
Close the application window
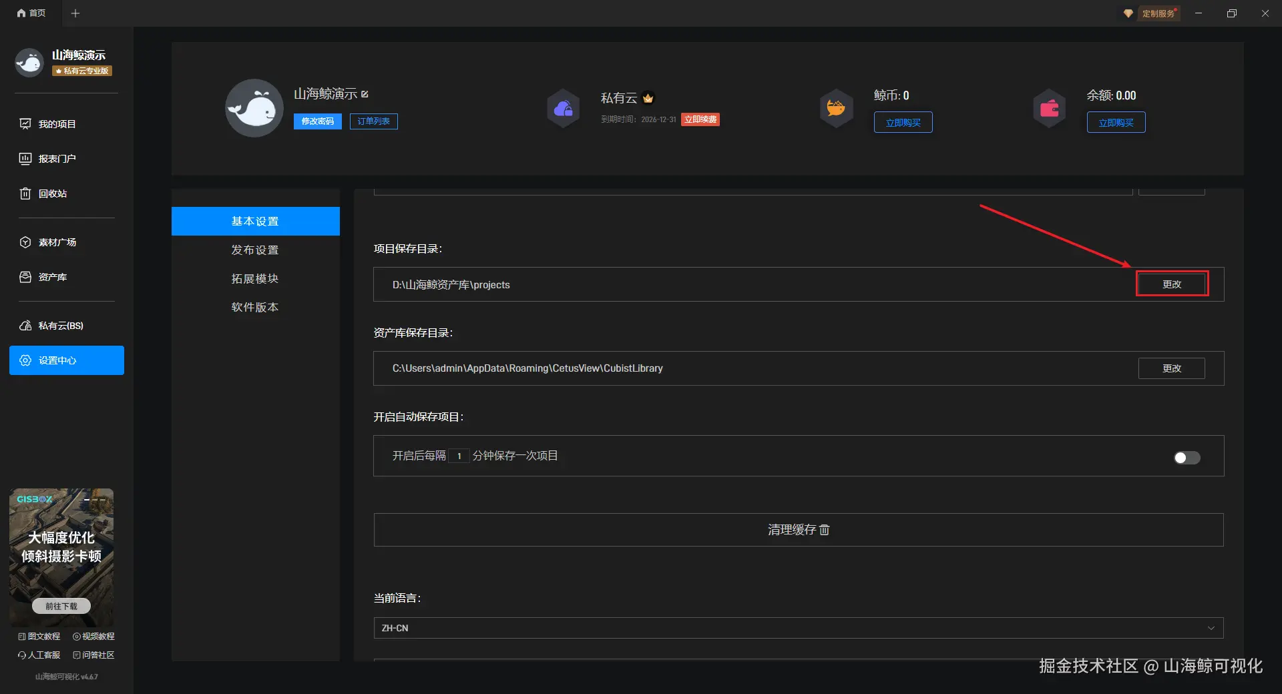(x=1265, y=13)
